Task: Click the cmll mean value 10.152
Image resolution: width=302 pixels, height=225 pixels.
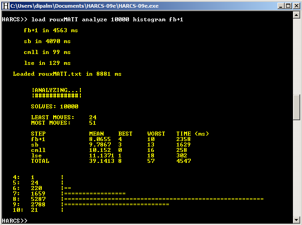Action: [100, 150]
